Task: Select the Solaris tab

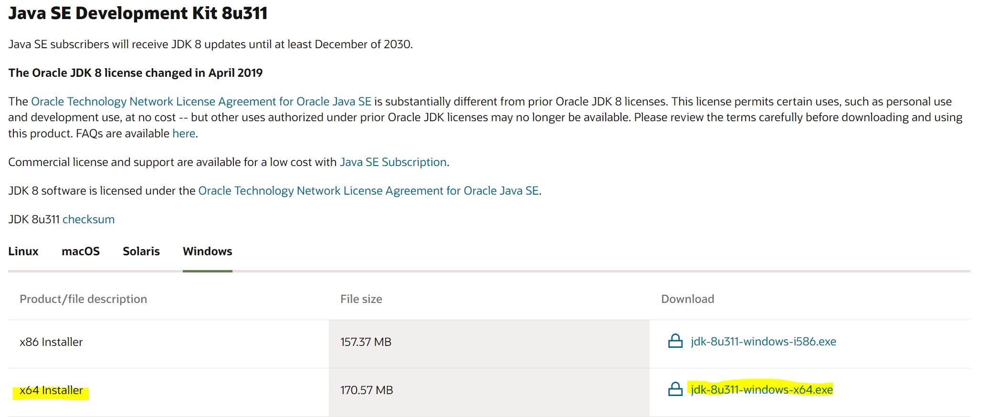Action: pyautogui.click(x=141, y=251)
